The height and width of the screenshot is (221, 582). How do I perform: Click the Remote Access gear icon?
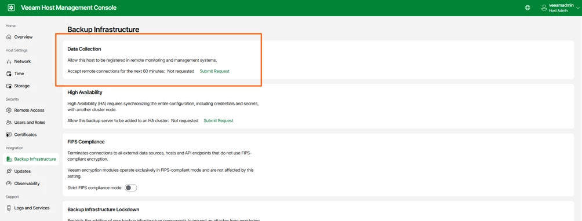pos(9,110)
